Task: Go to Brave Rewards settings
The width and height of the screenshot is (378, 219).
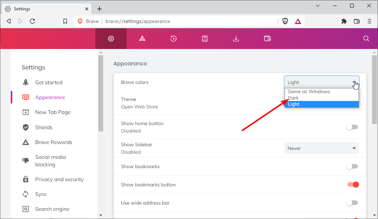Action: tap(54, 142)
